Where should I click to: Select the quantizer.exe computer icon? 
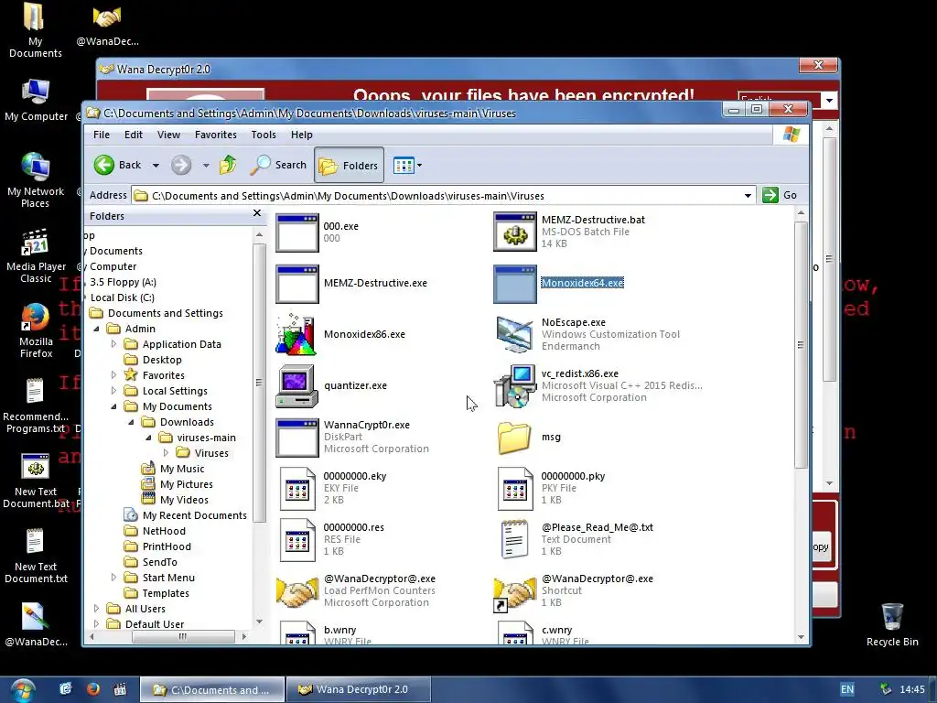coord(296,386)
